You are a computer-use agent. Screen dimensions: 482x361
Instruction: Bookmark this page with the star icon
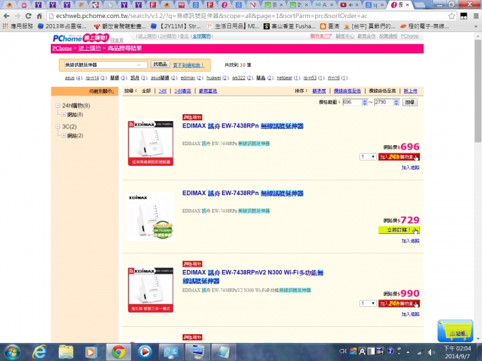(x=451, y=16)
